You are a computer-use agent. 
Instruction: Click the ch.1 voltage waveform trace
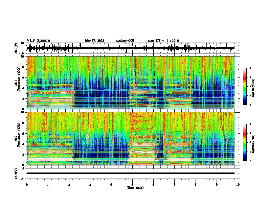130,48
